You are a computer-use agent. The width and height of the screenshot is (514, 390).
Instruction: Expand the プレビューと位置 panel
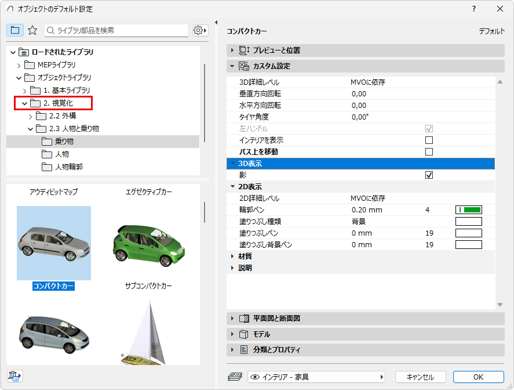pyautogui.click(x=232, y=50)
